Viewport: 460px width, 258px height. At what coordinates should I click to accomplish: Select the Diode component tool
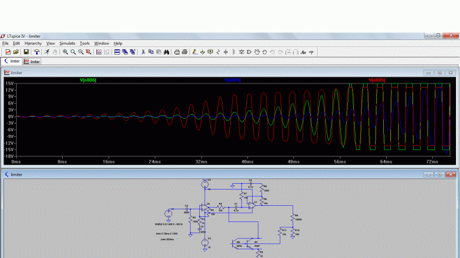click(241, 52)
